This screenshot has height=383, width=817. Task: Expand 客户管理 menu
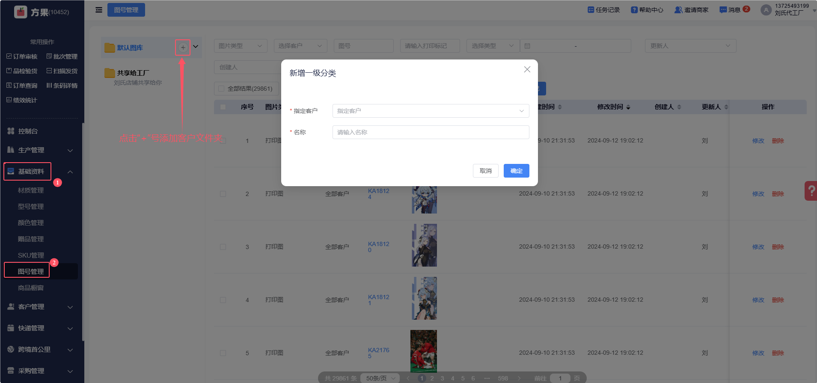coord(42,307)
